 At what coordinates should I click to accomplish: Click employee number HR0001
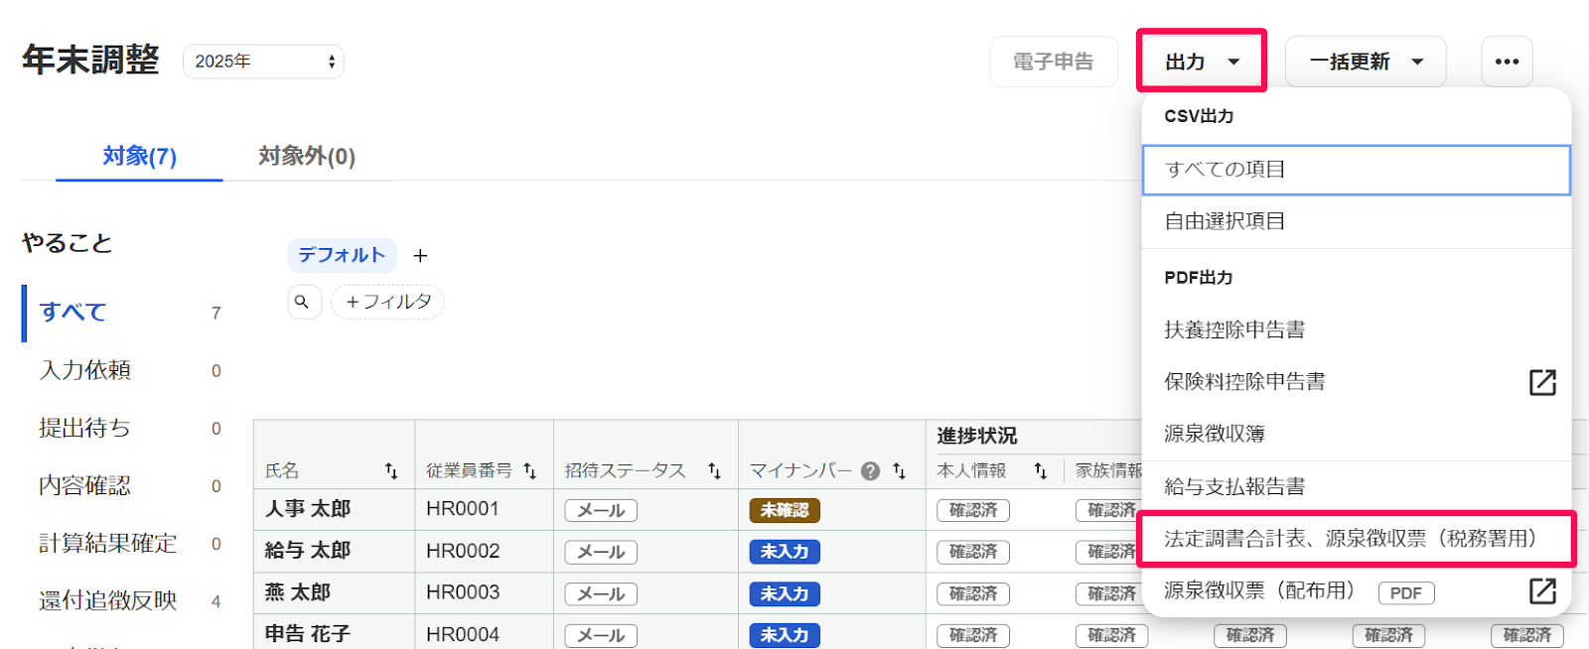pos(463,509)
